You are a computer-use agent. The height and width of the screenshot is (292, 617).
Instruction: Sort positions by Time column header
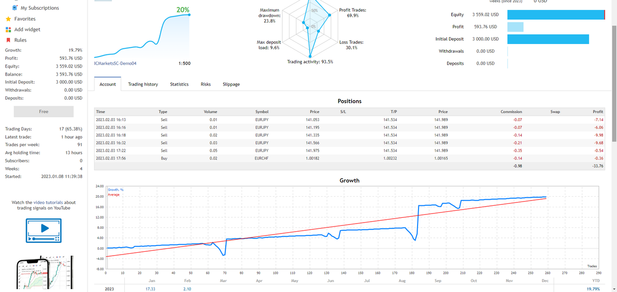100,112
